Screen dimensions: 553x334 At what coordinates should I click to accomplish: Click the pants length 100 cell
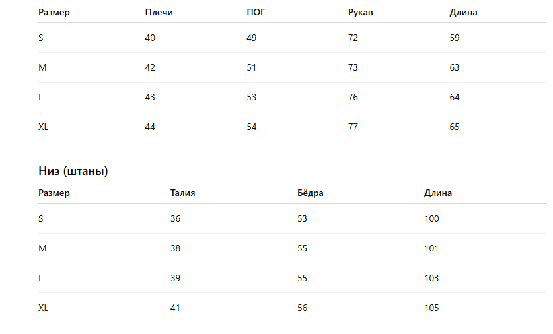point(431,218)
